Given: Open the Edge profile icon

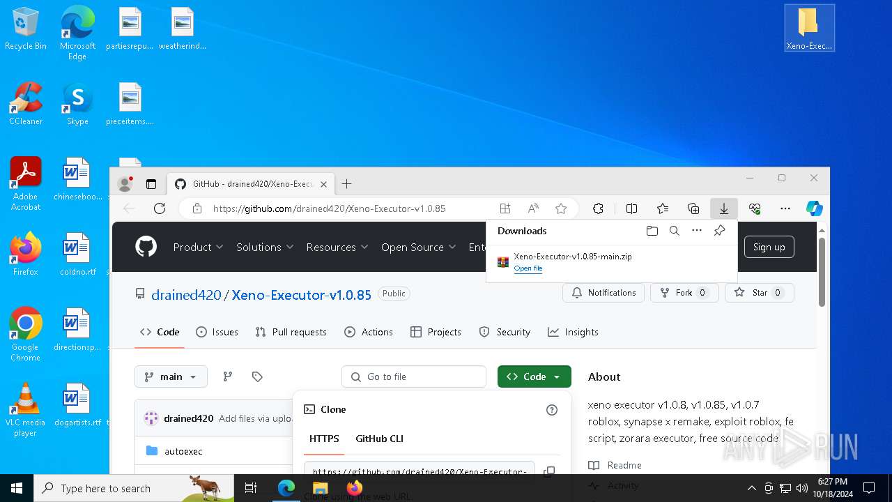Looking at the screenshot, I should click(125, 184).
